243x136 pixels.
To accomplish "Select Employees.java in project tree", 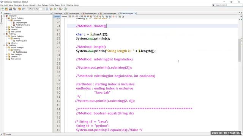I will click(x=22, y=23).
